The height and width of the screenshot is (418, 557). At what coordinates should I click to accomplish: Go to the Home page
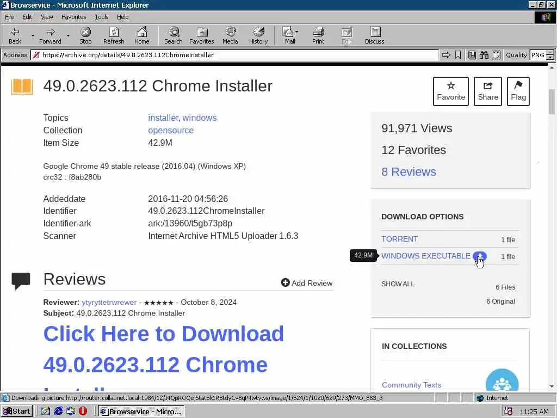point(142,35)
